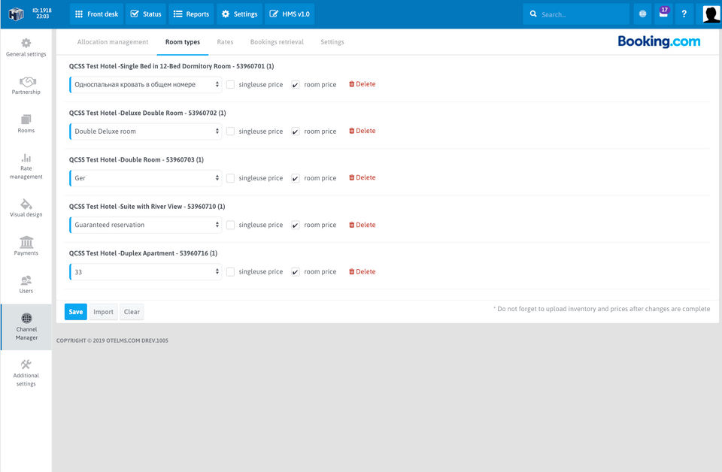Switch to Bookings retrieval tab
Screen dimensions: 722x472
[278, 42]
